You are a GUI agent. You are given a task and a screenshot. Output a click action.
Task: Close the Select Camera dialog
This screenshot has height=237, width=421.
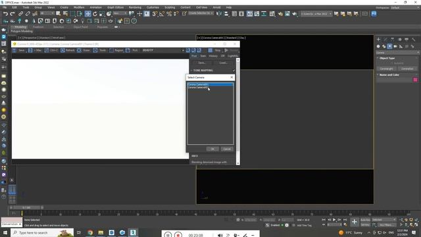232,78
